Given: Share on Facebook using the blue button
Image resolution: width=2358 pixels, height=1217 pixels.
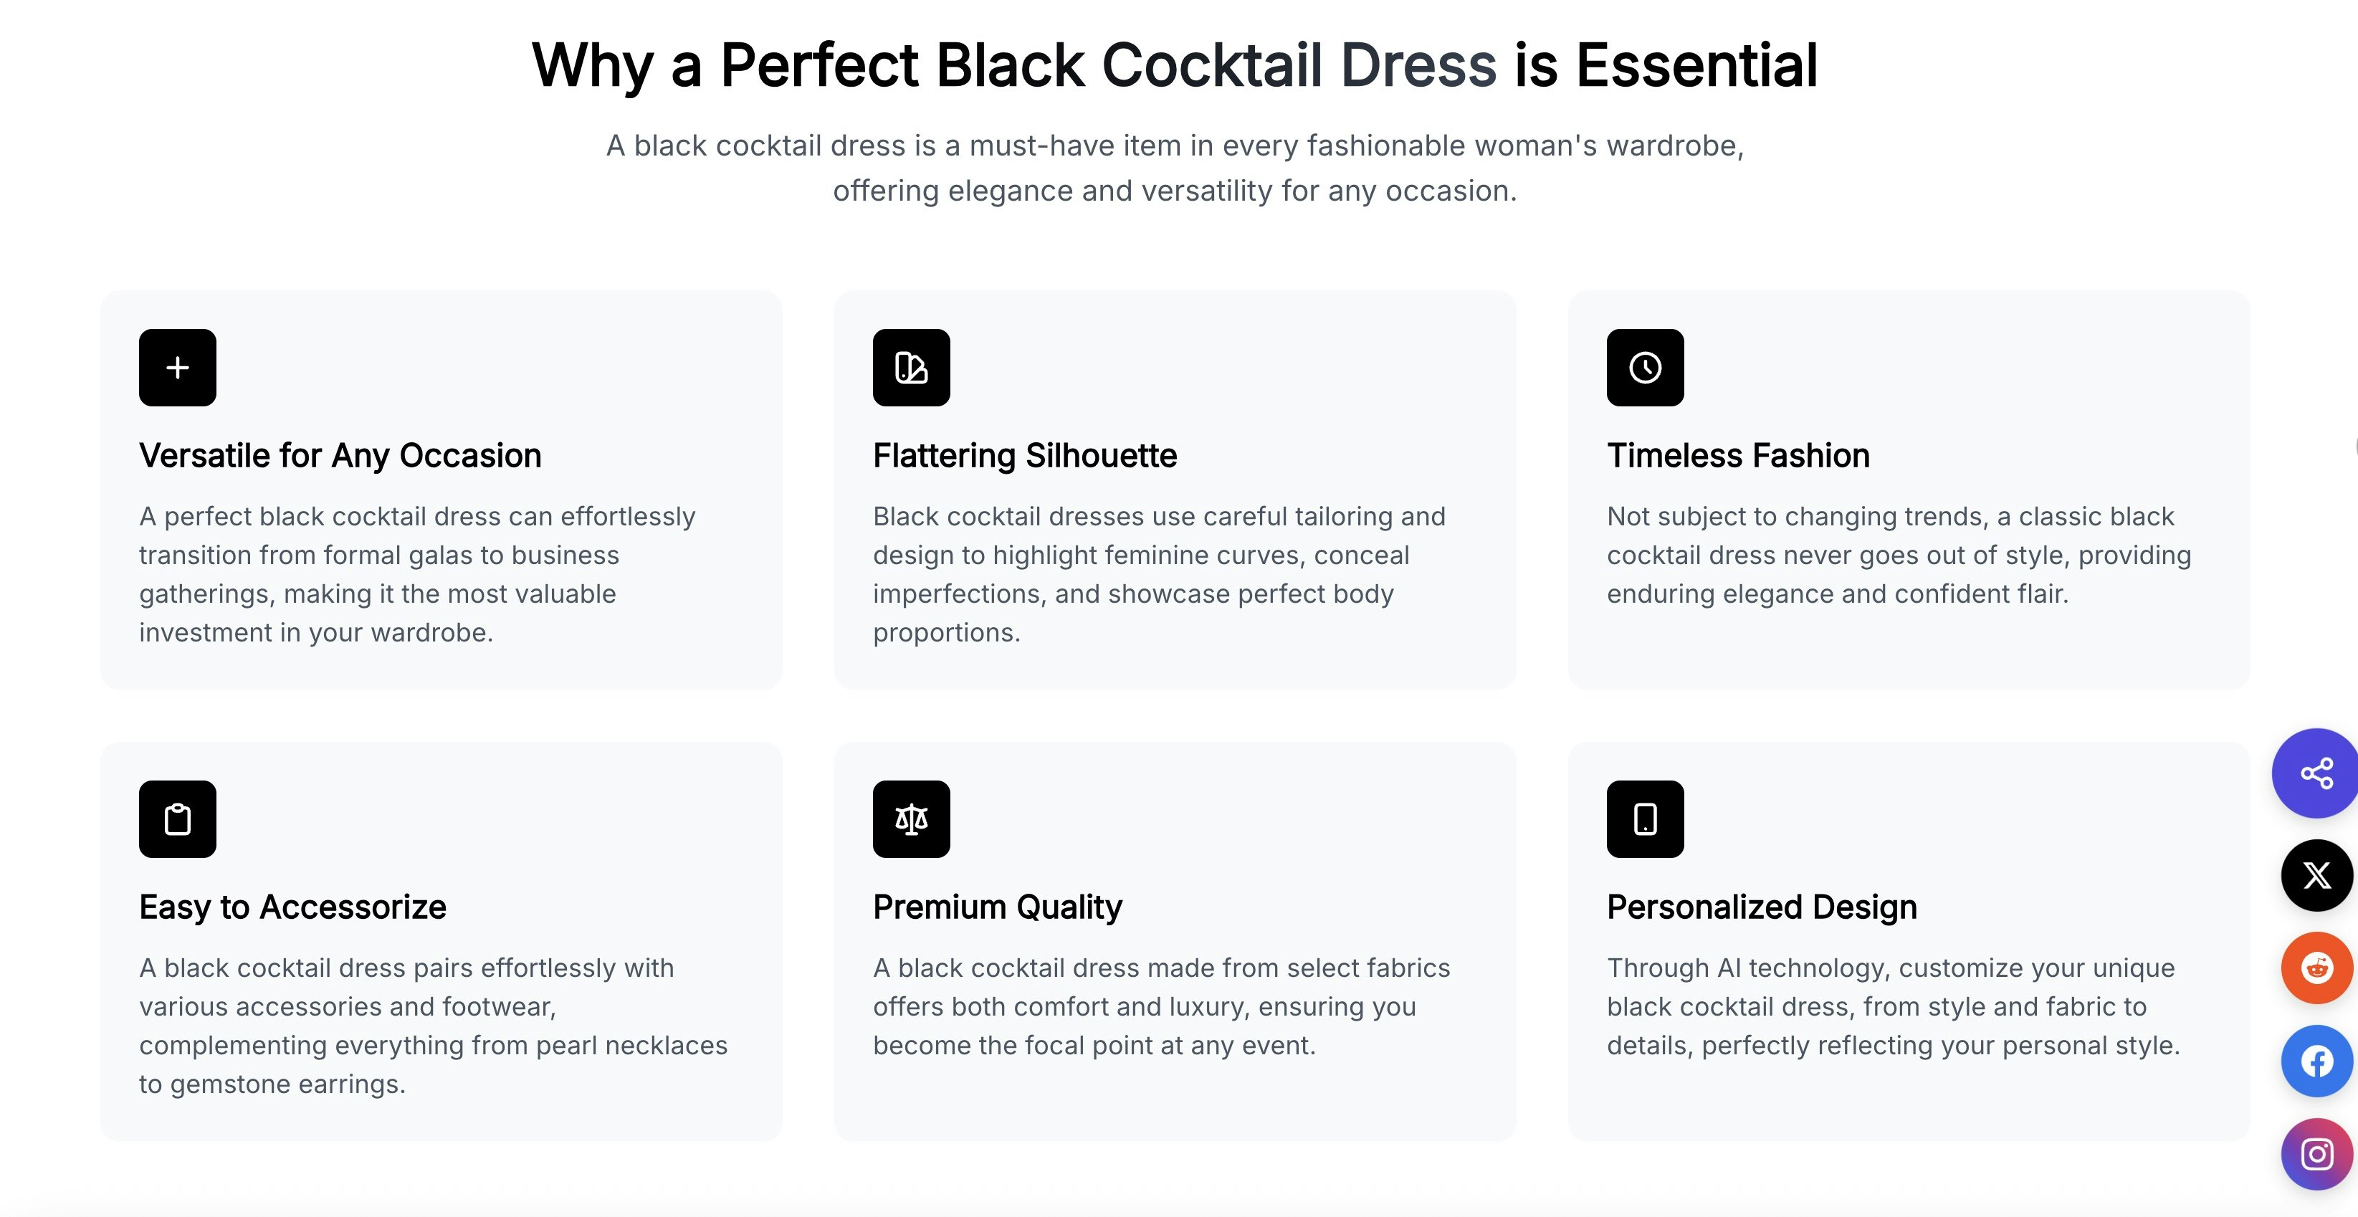Looking at the screenshot, I should pyautogui.click(x=2317, y=1061).
